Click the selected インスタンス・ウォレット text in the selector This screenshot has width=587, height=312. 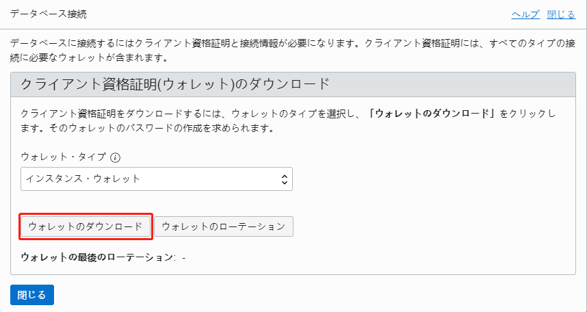click(83, 179)
